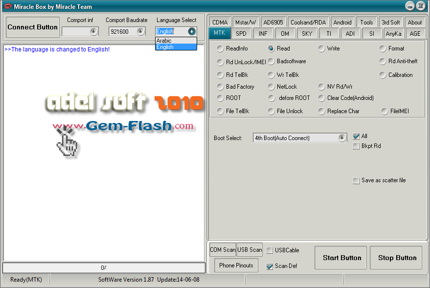The image size is (430, 288).
Task: Open the Boot Select dropdown
Action: point(300,138)
